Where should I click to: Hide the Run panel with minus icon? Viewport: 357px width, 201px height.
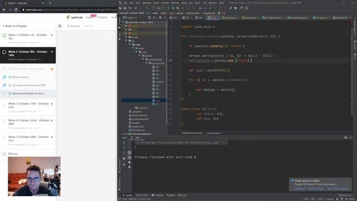pyautogui.click(x=350, y=137)
